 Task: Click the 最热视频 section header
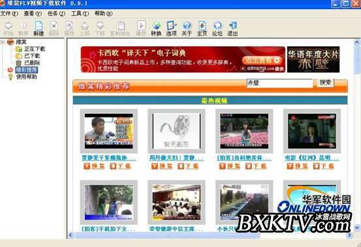point(214,100)
